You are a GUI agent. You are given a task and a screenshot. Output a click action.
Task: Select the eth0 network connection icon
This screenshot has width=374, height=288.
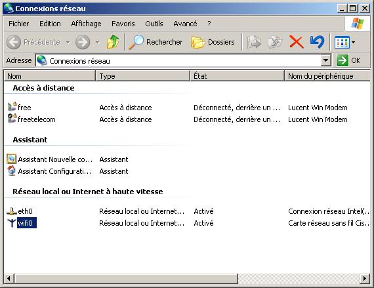(11, 211)
